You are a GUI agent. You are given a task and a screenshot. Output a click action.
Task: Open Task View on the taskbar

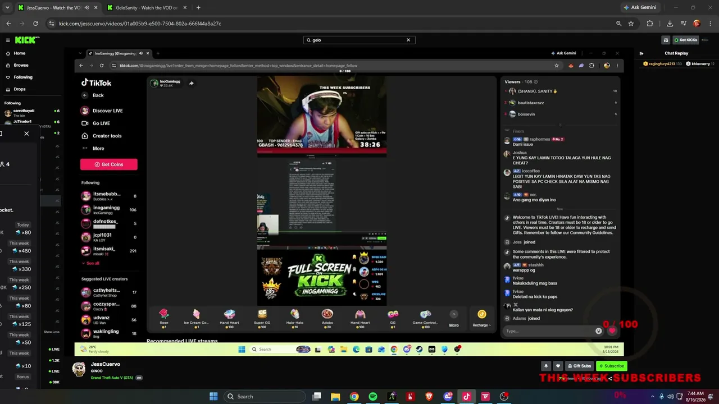(317, 397)
